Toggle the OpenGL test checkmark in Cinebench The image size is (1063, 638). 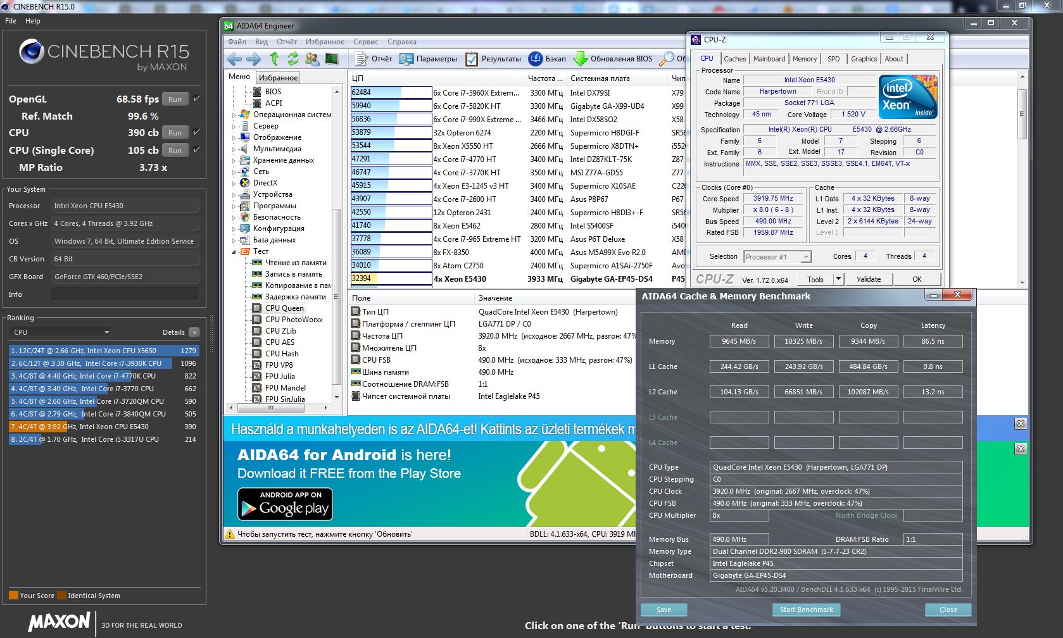pyautogui.click(x=197, y=99)
